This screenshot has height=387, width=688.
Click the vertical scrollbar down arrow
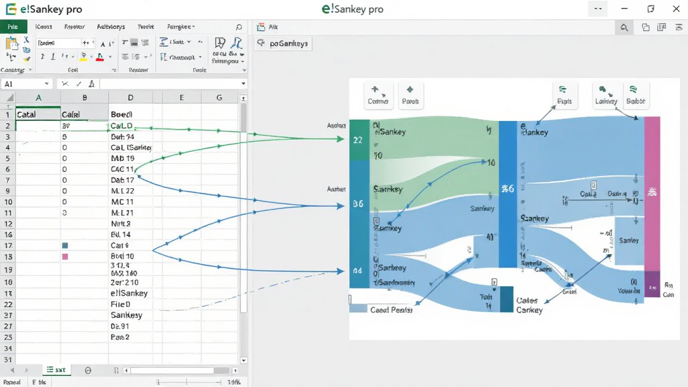pyautogui.click(x=243, y=360)
